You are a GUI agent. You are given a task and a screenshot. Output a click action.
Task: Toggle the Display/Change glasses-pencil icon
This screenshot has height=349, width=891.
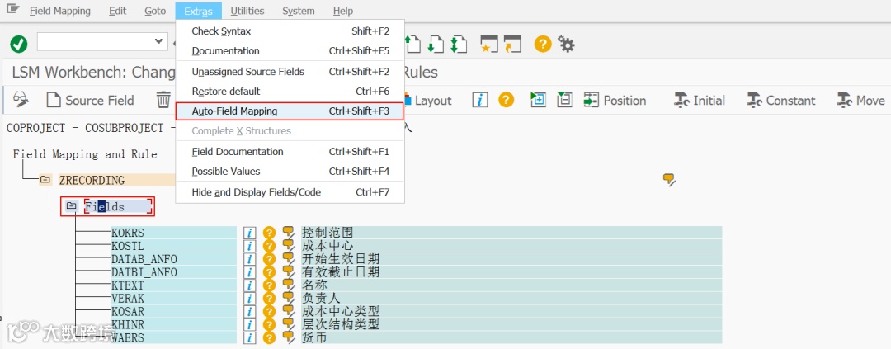point(21,100)
